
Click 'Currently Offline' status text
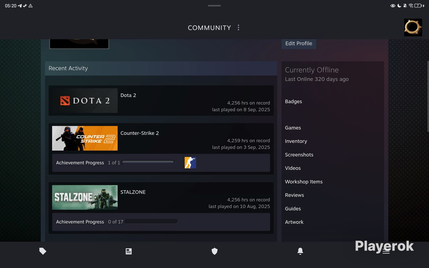coord(312,70)
